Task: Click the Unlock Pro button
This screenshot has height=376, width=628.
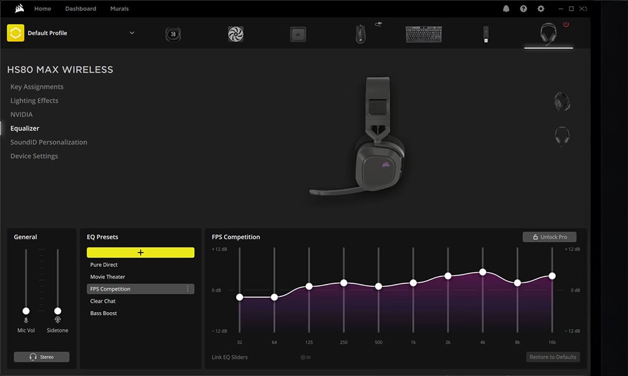Action: tap(549, 237)
